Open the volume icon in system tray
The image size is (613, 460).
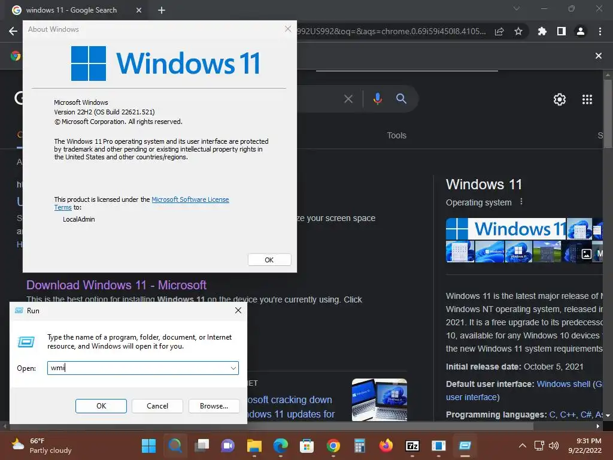click(x=554, y=446)
